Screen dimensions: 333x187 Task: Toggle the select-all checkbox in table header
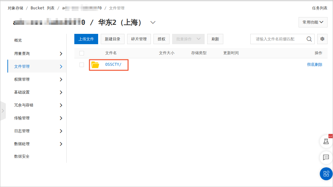pos(82,53)
